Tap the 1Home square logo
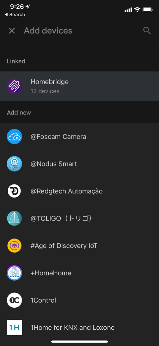 [x=15, y=327]
